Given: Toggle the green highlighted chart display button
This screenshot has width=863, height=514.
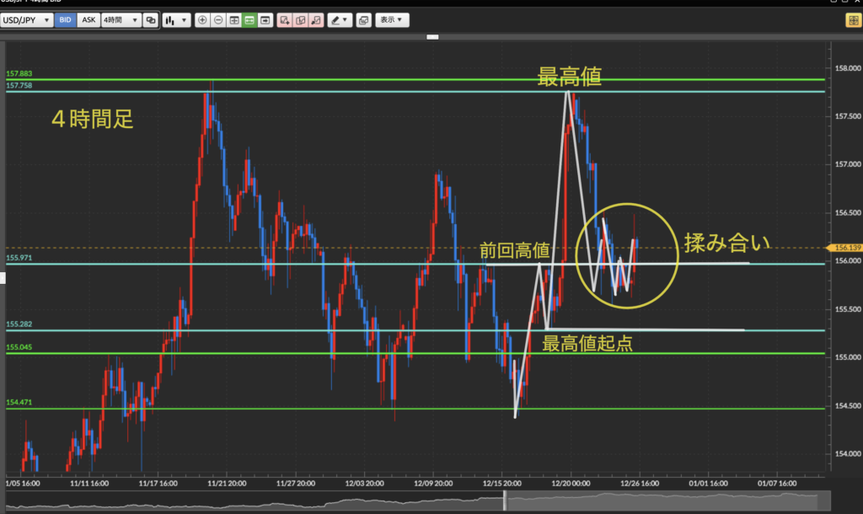Looking at the screenshot, I should tap(249, 19).
